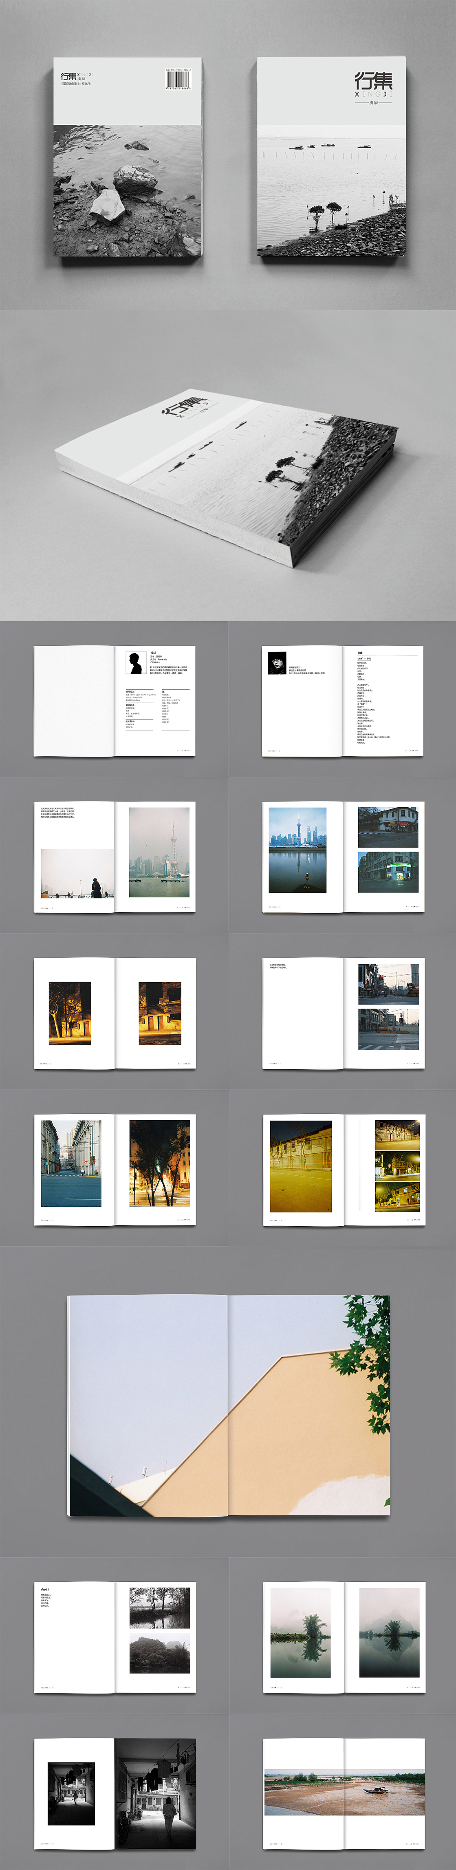Open the blue Shanghai skyline reflection photo
Image resolution: width=456 pixels, height=1870 pixels.
(x=298, y=850)
